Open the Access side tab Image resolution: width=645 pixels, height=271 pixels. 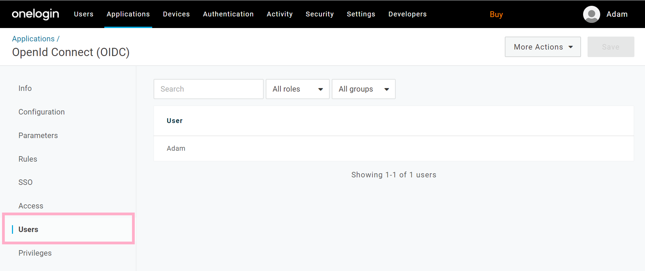(31, 206)
